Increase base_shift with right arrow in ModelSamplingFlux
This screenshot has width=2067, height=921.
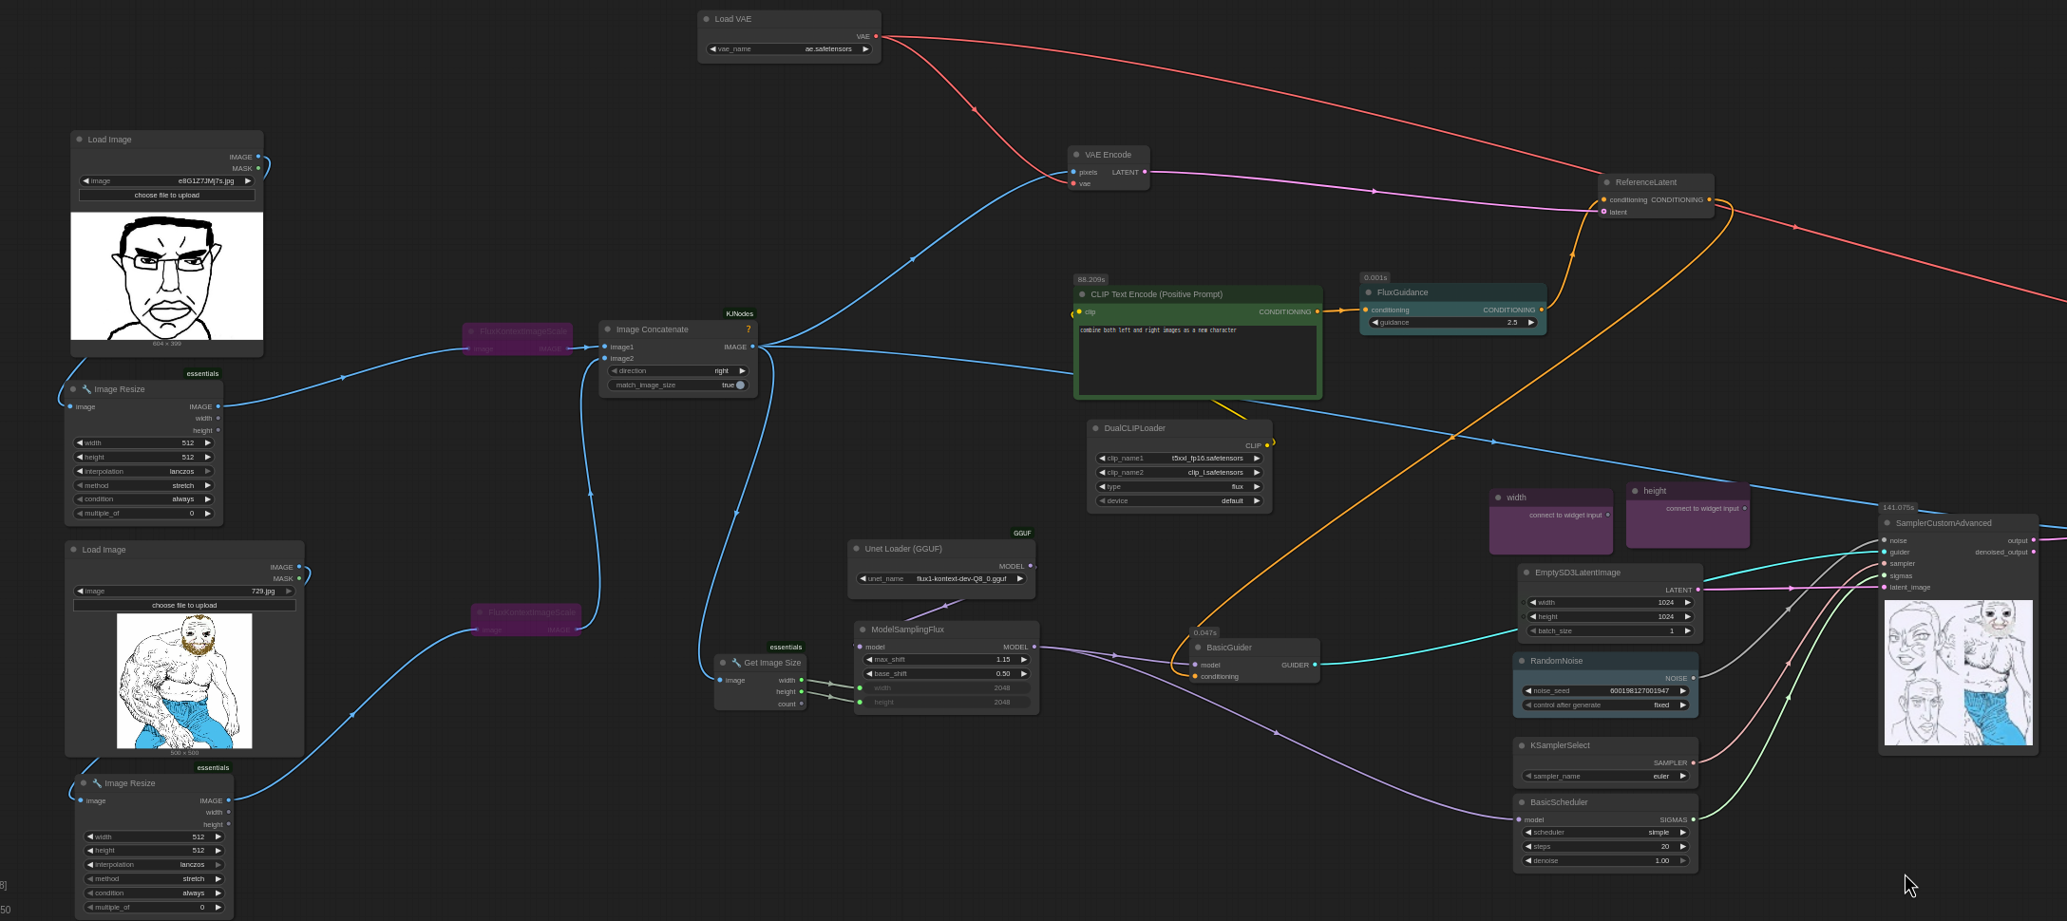click(x=1023, y=674)
